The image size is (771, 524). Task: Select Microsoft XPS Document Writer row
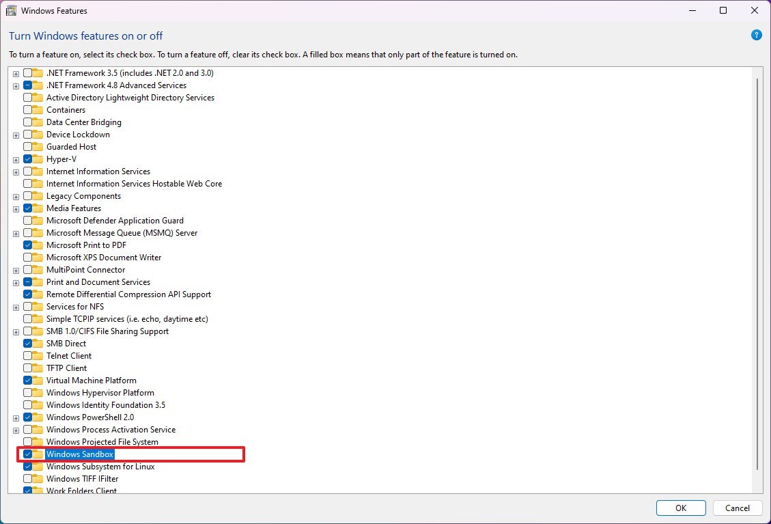pos(103,258)
